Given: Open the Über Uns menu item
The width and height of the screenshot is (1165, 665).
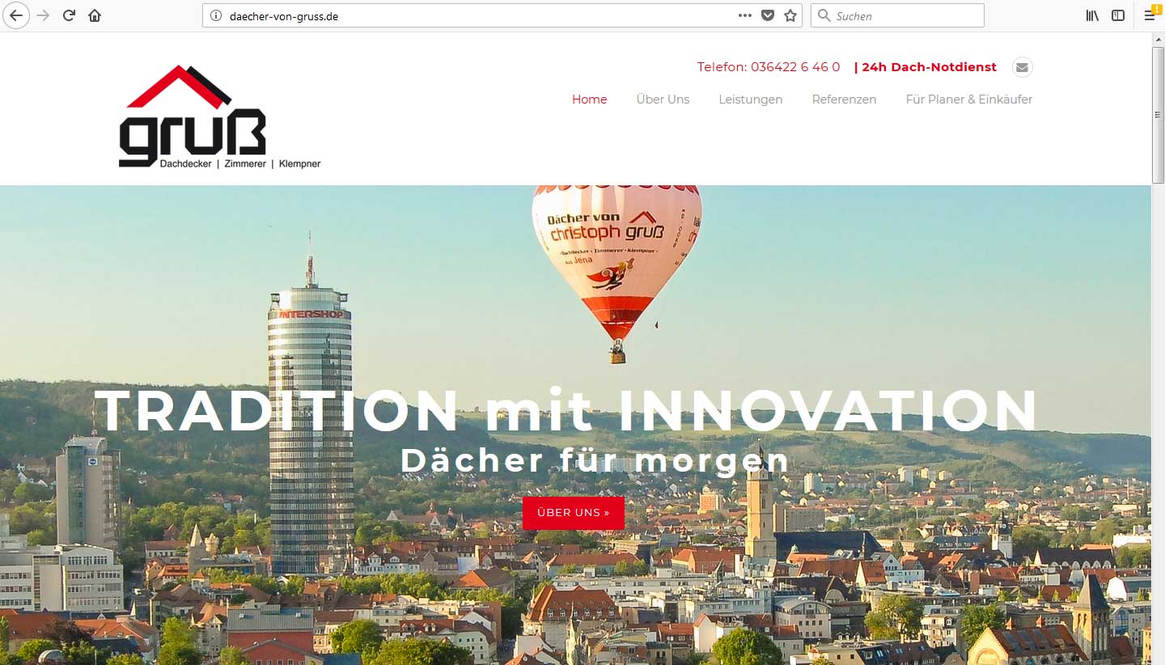Looking at the screenshot, I should tap(663, 100).
